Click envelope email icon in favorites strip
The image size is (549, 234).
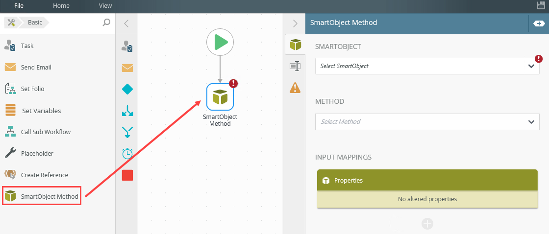[x=127, y=68]
